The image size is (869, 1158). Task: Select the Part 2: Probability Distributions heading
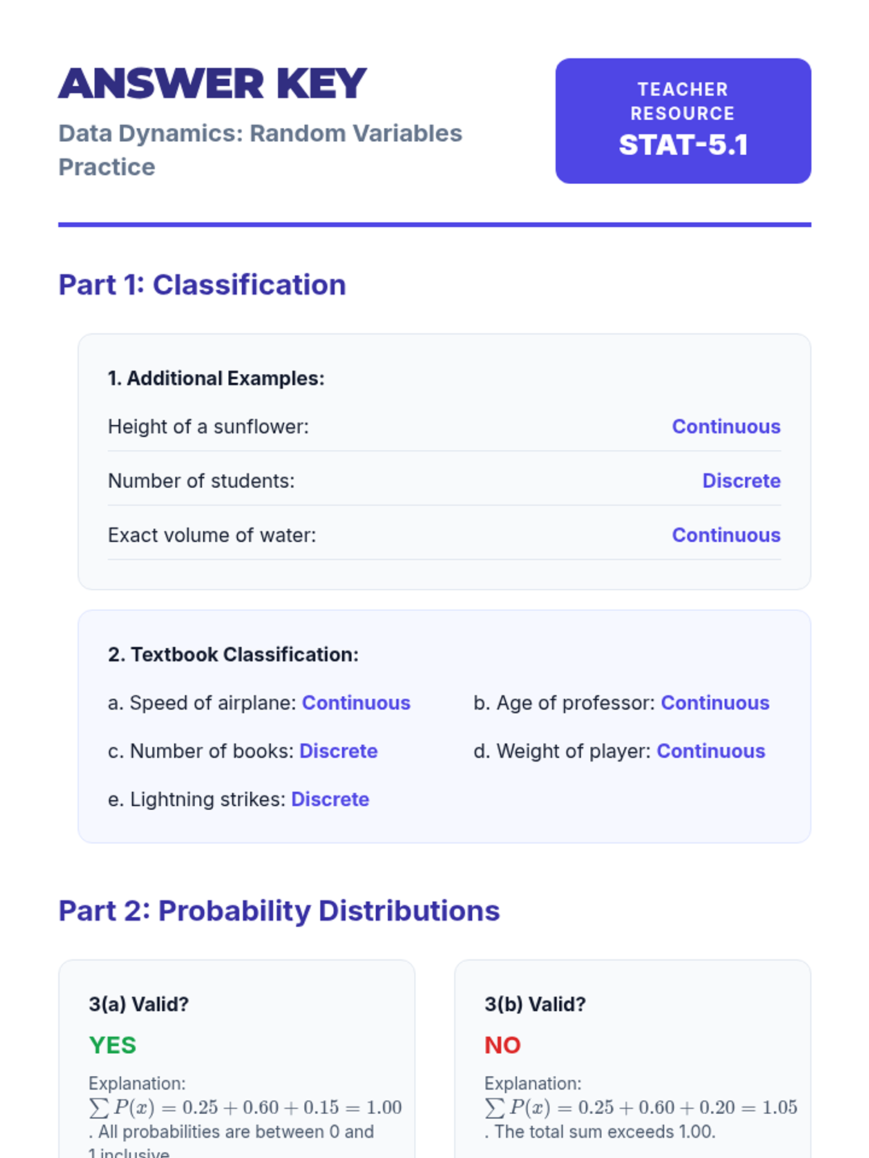279,910
